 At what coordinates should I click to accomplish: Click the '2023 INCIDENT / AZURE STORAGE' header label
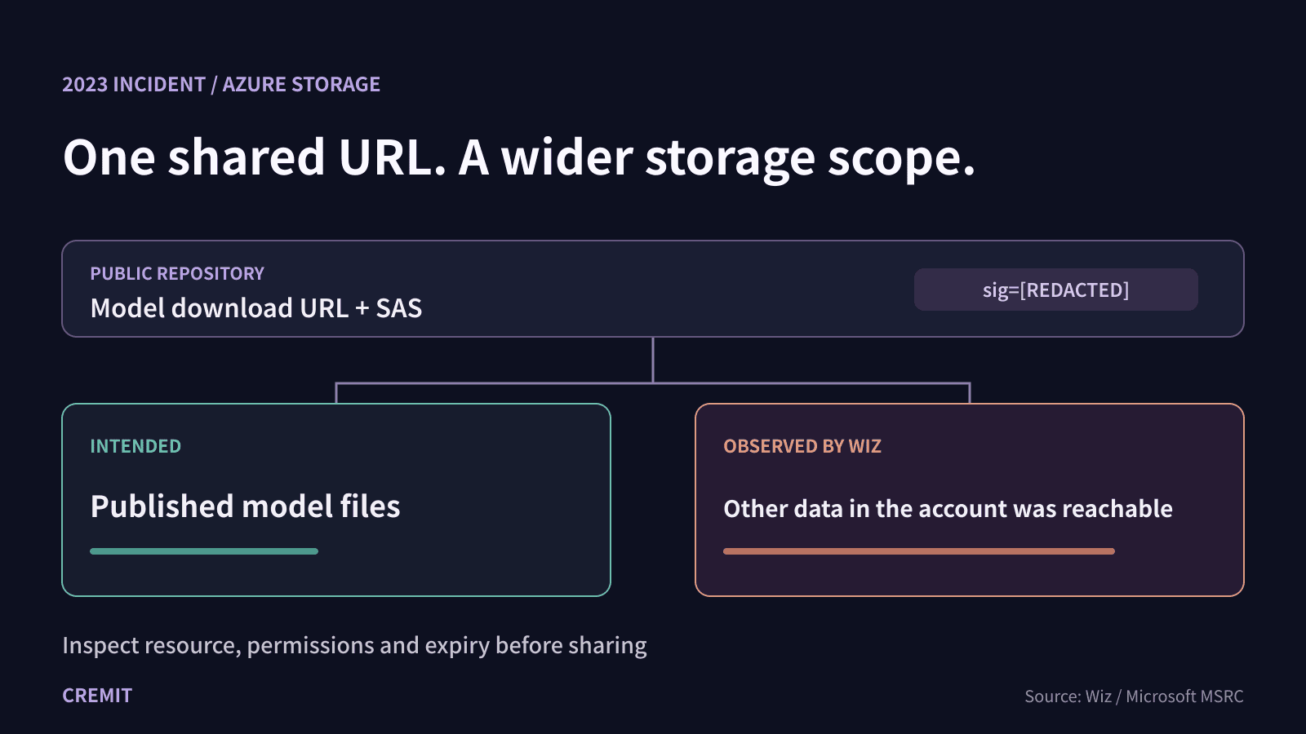click(x=221, y=85)
